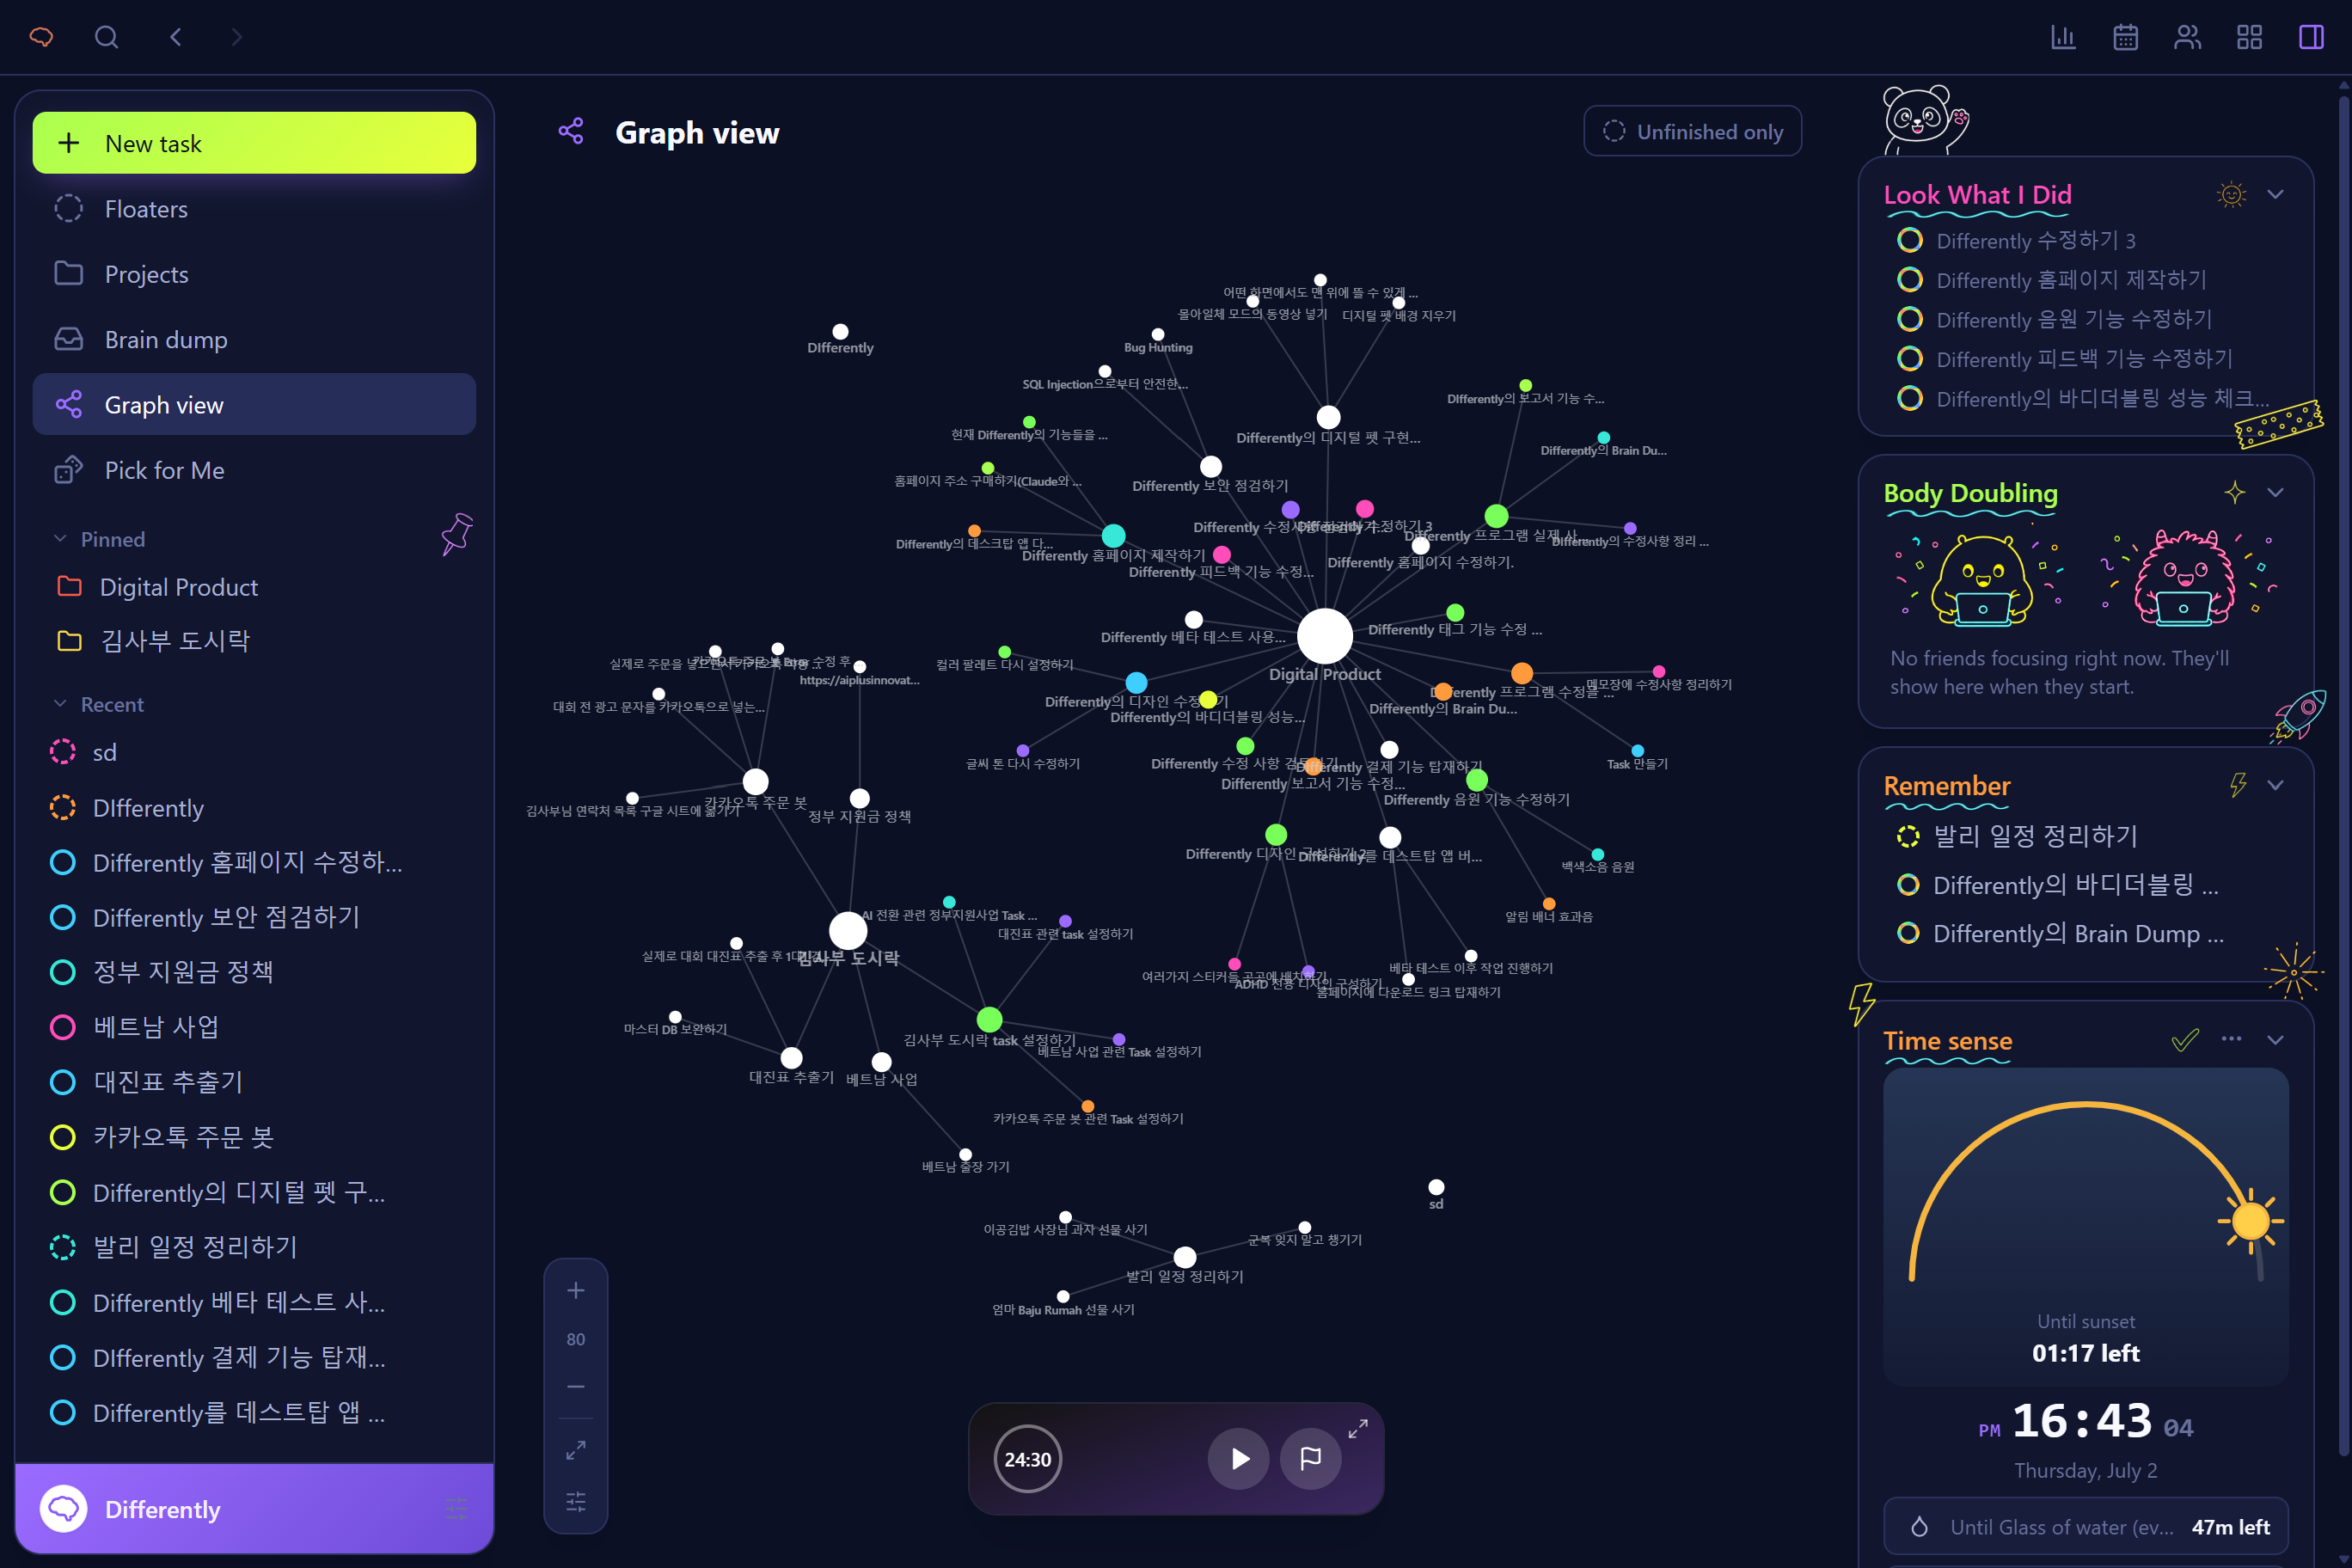Screen dimensions: 2352x1568
Task: Go back with the left arrow icon
Action: pyautogui.click(x=175, y=37)
